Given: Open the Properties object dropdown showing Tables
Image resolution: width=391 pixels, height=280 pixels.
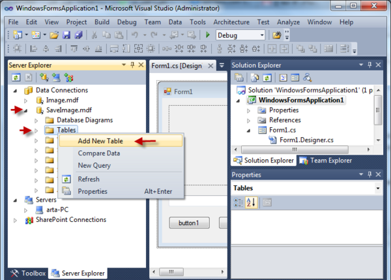Looking at the screenshot, I should [x=378, y=188].
